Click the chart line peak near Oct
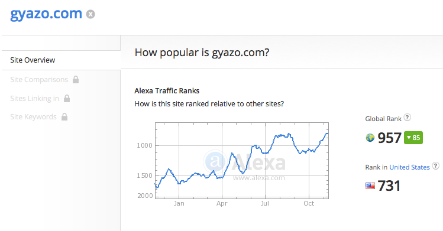Screen dimensions: 443x231 [x=327, y=134]
